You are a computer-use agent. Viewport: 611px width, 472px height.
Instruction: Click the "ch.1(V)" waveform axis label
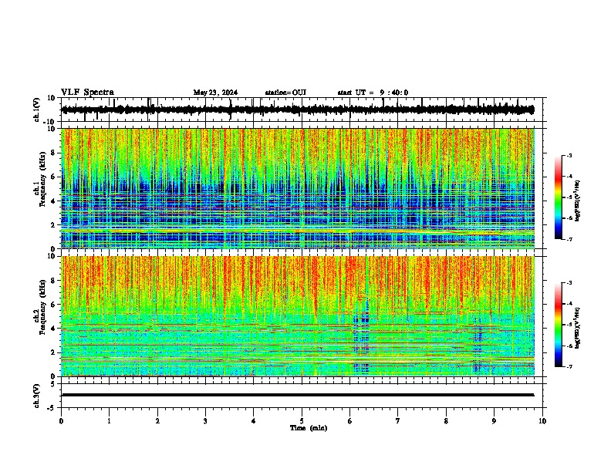point(37,110)
